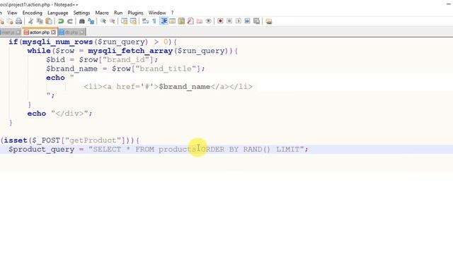Toggle synchronized vertical scrolling icon

(125, 21)
